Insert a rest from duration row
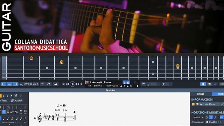Image resolution: width=224 pixels, height=126 pixels. click(x=25, y=118)
